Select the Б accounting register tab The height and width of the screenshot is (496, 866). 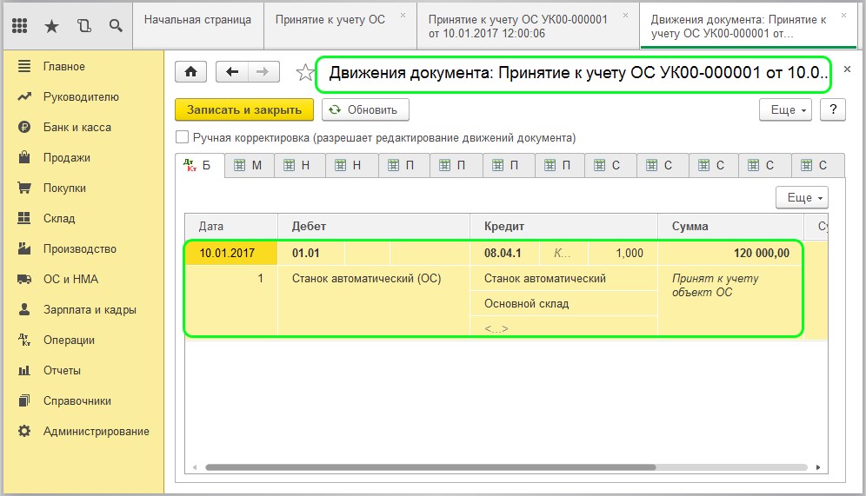(x=199, y=165)
